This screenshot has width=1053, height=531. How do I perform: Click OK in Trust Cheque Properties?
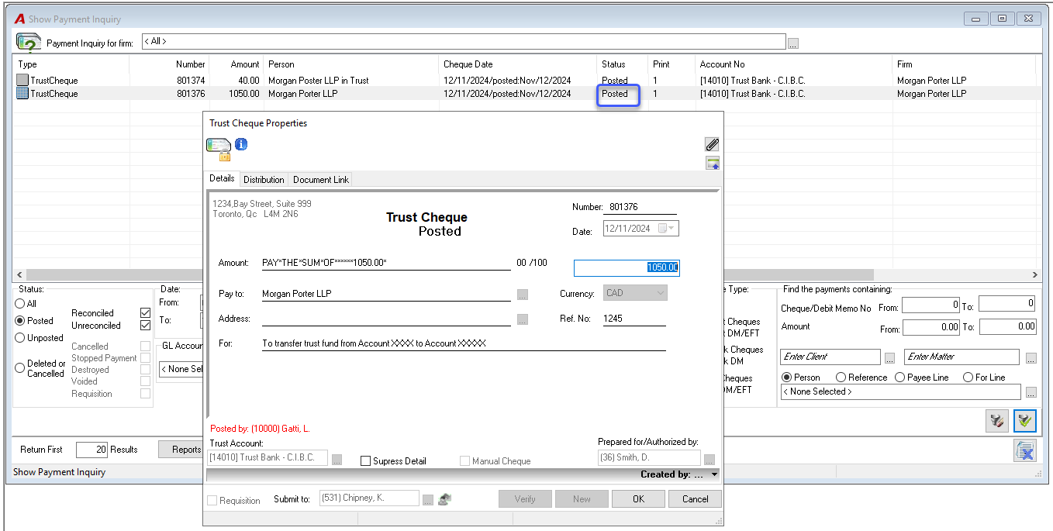tap(638, 499)
